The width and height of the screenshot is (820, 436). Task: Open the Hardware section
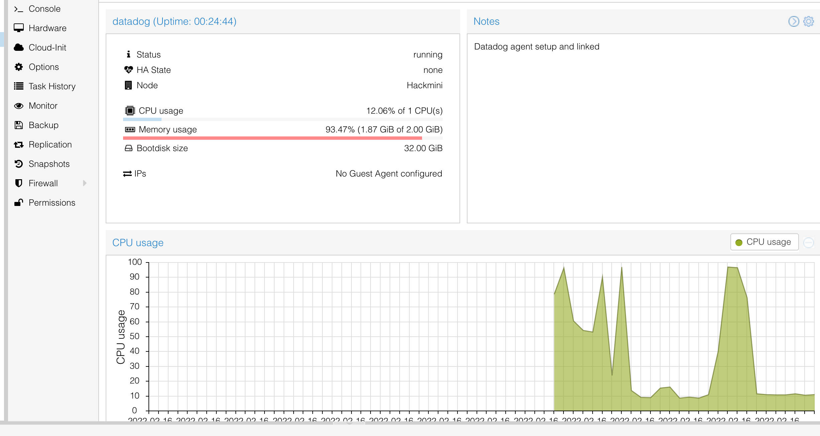click(47, 28)
